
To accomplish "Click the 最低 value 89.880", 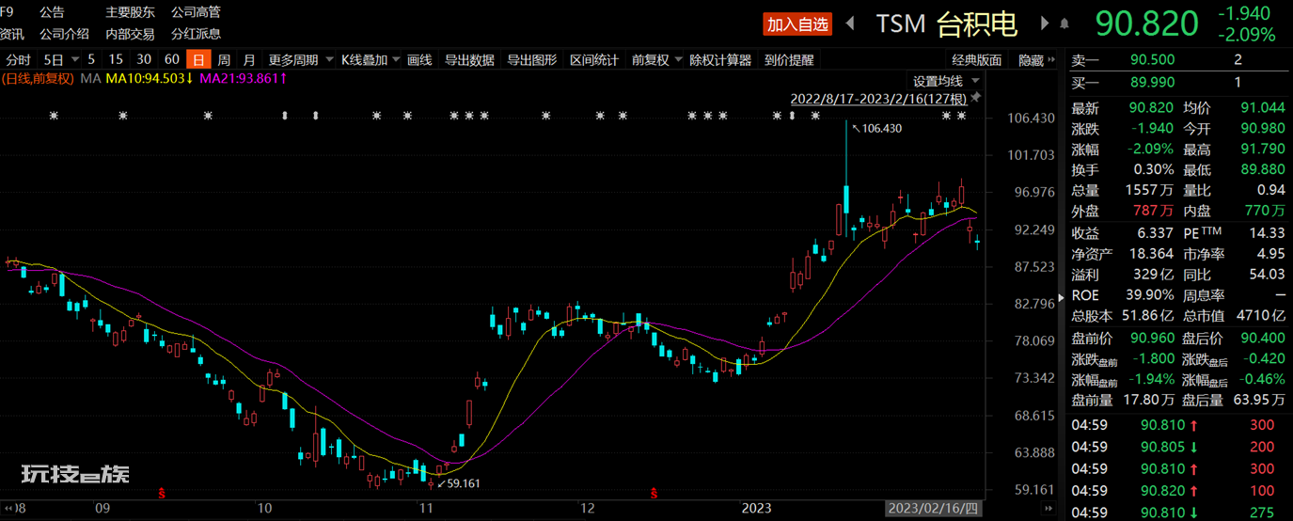I will (1263, 170).
